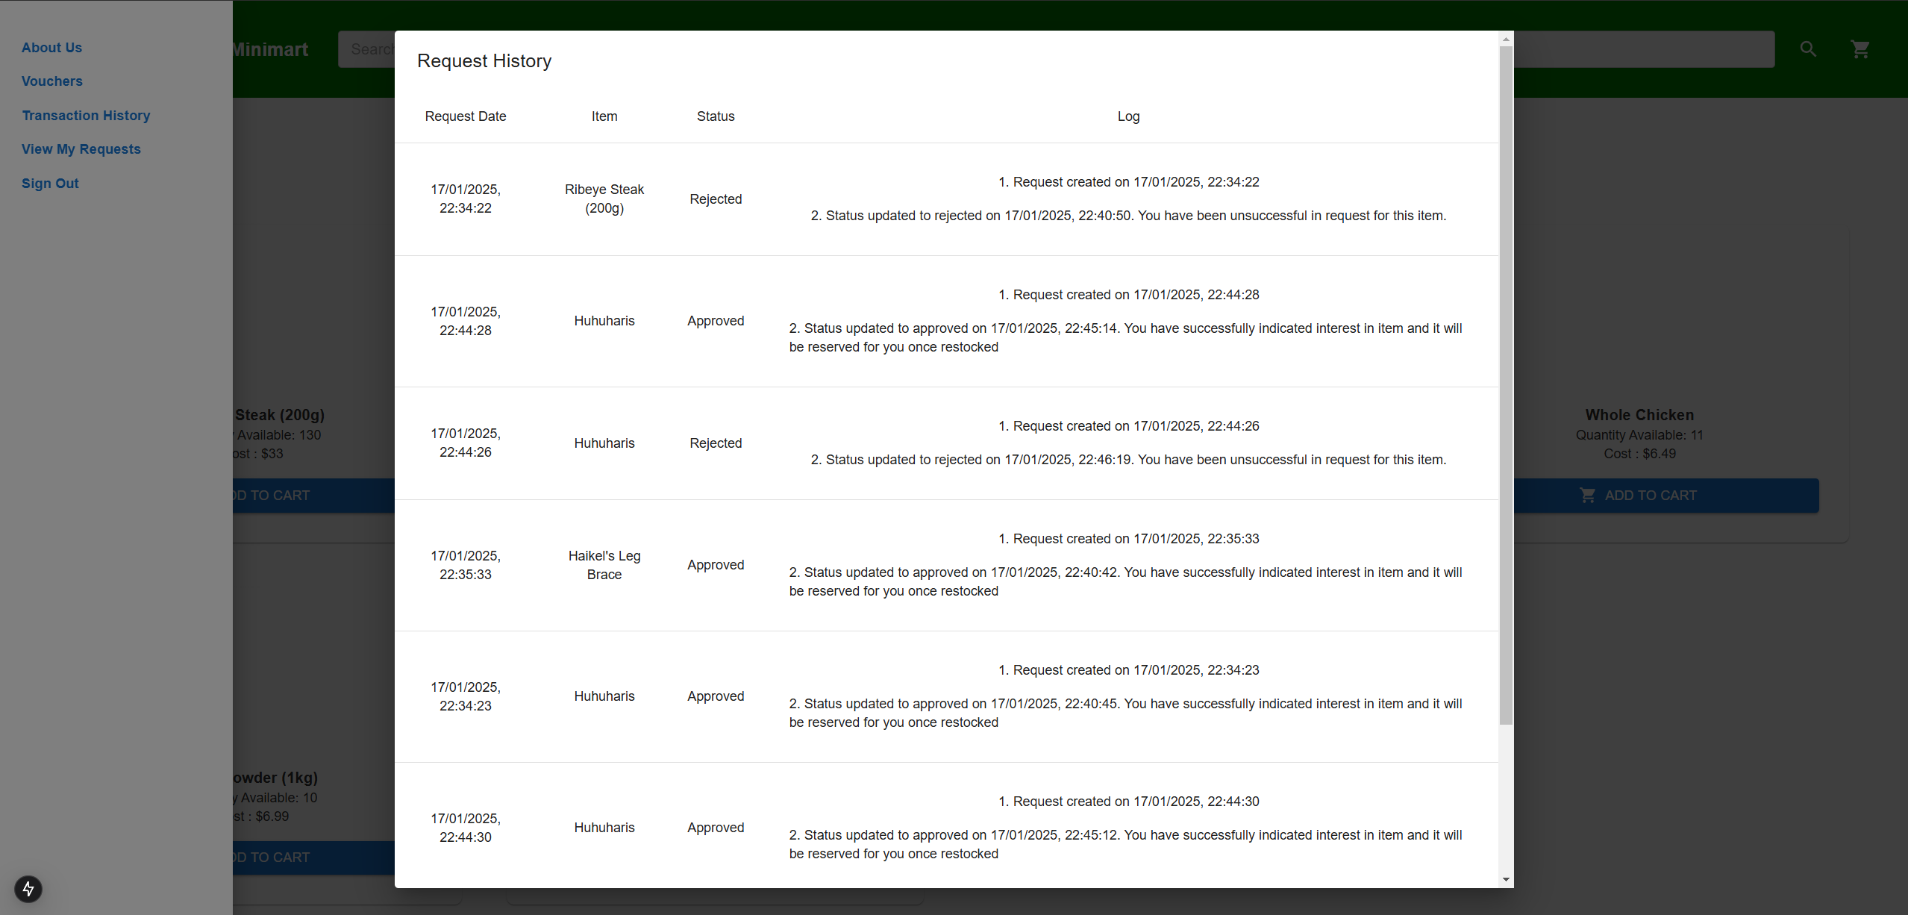Click scrollbar down arrow in dialog
This screenshot has width=1908, height=915.
tap(1506, 879)
